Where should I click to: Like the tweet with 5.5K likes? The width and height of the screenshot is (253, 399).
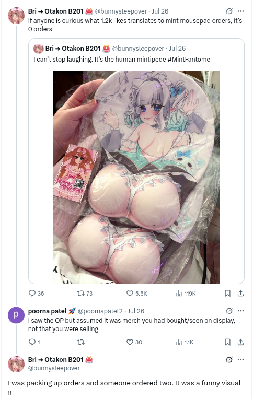(x=137, y=294)
